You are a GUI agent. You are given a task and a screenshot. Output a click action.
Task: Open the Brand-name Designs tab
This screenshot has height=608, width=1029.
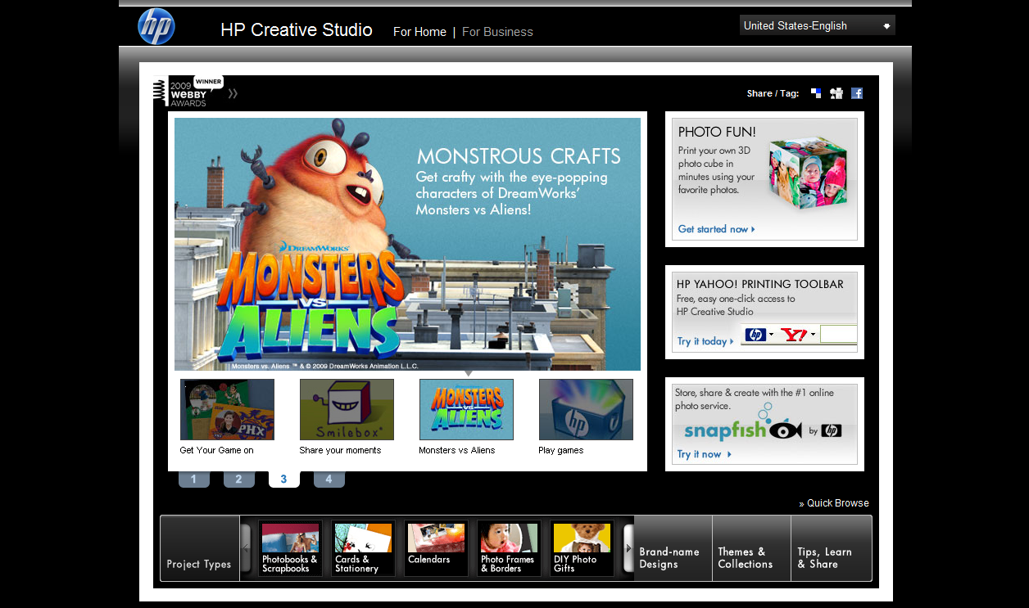point(672,557)
